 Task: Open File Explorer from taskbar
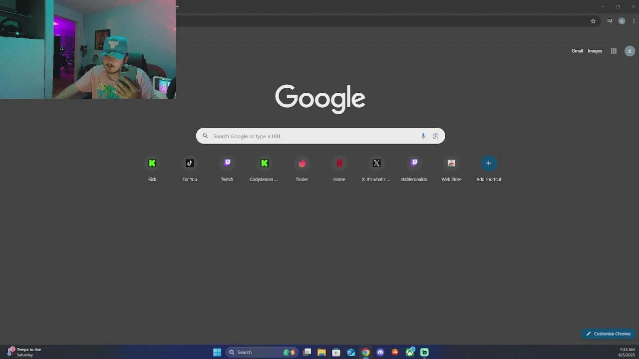pos(321,352)
